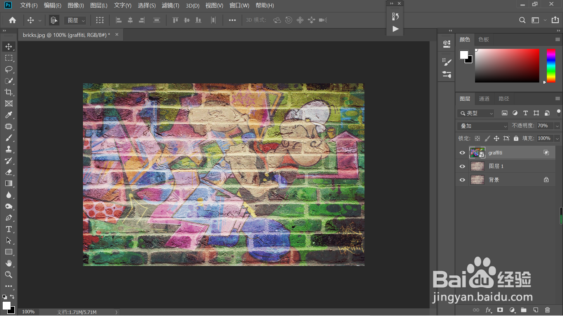Screen dimensions: 563x316
Task: Select the Frame tool
Action: (9, 104)
